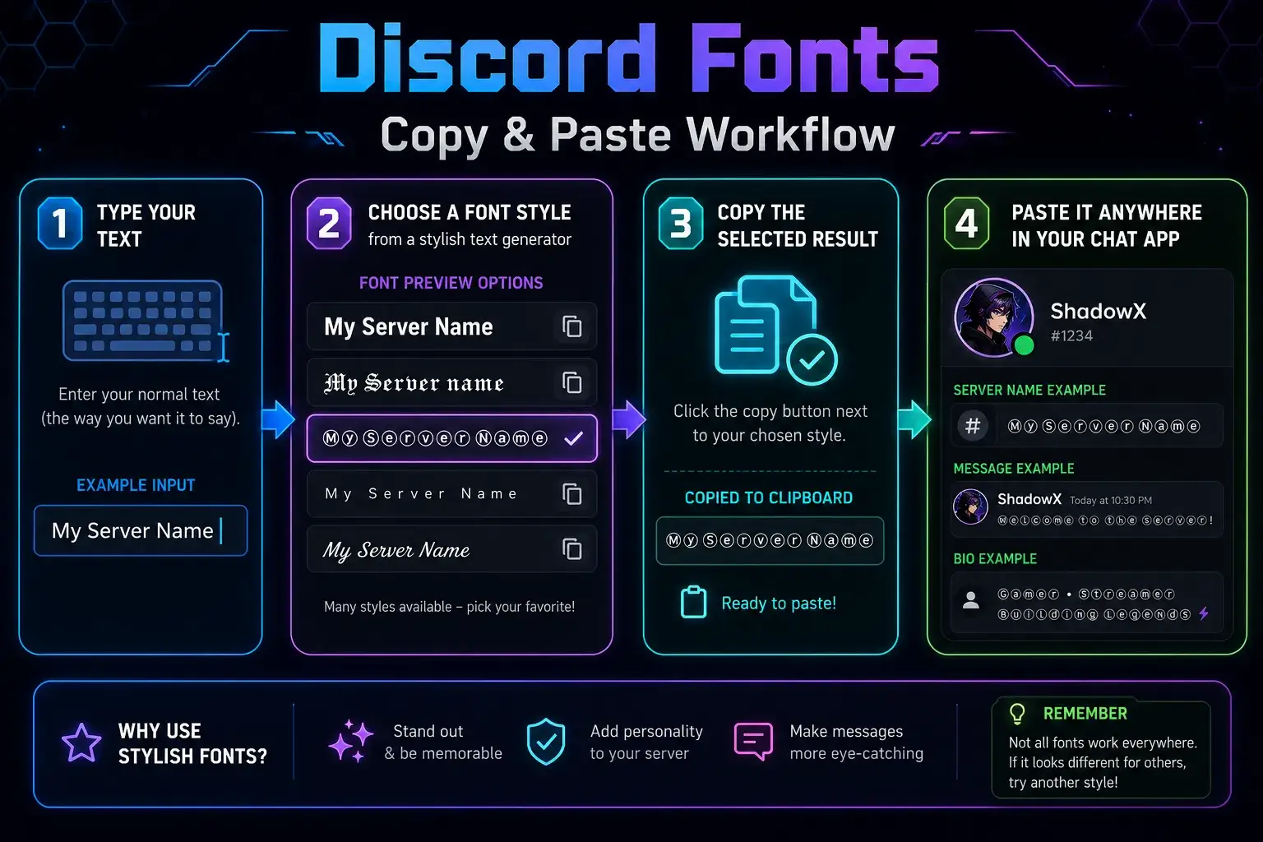This screenshot has height=842, width=1263.
Task: Select the cursive 'My Server Name' preview row
Action: click(x=451, y=549)
